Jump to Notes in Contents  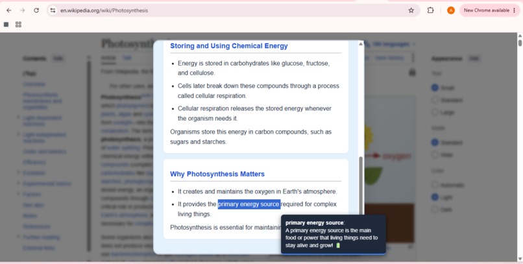tap(30, 215)
